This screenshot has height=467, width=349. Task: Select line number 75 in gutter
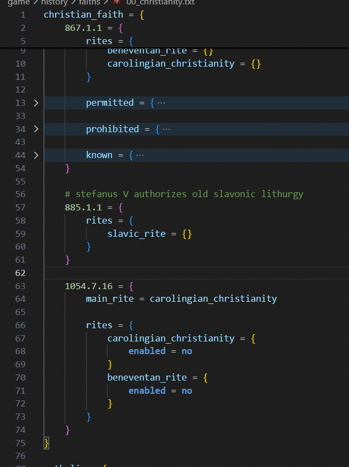20,443
